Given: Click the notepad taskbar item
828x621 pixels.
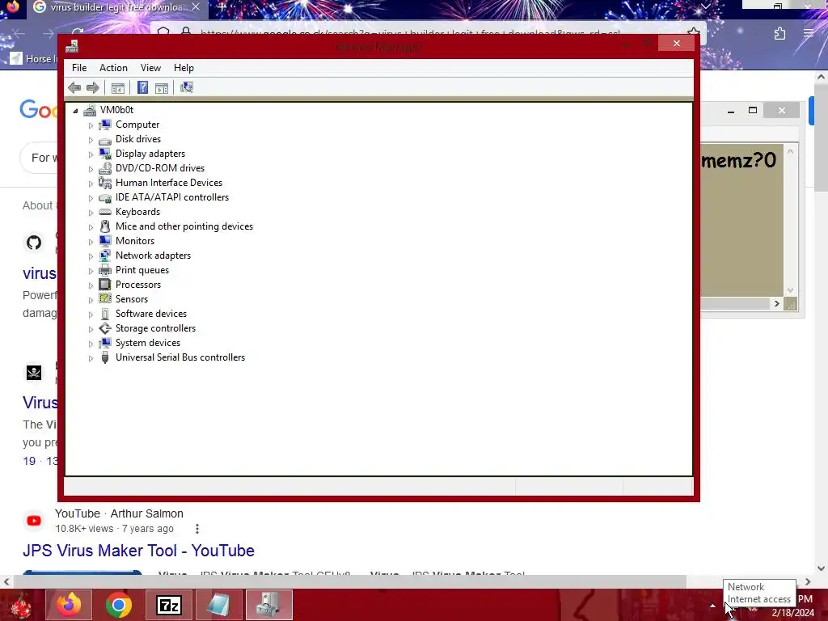Looking at the screenshot, I should click(218, 605).
